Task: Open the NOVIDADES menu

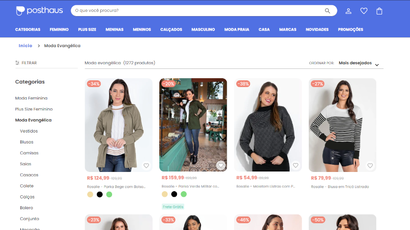Action: pos(317,30)
